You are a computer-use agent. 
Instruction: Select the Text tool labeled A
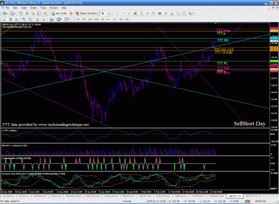point(147,13)
